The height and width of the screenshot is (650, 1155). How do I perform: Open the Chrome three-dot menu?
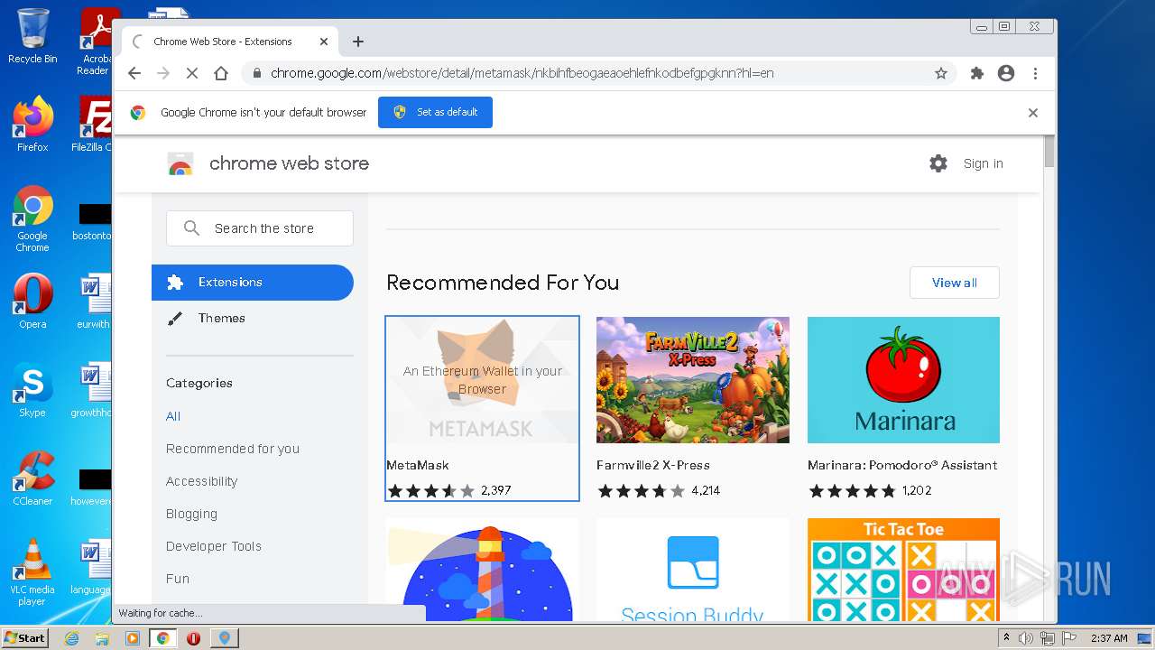click(x=1035, y=73)
